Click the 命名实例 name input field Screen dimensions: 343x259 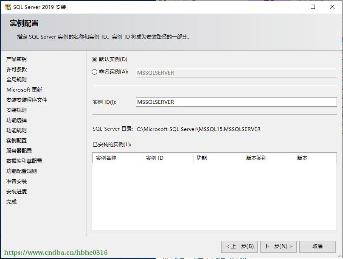click(236, 73)
